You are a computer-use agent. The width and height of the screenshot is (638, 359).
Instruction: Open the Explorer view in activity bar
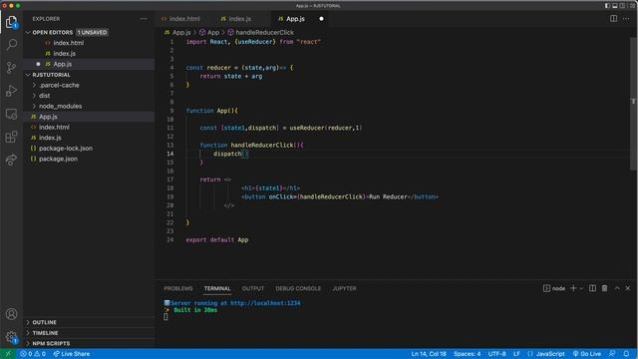point(11,22)
